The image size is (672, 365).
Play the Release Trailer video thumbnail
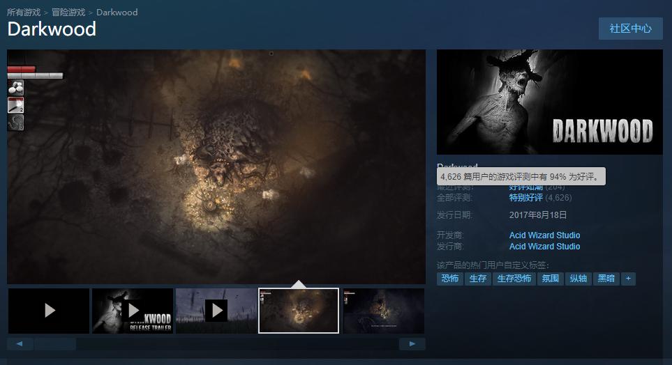click(x=133, y=311)
